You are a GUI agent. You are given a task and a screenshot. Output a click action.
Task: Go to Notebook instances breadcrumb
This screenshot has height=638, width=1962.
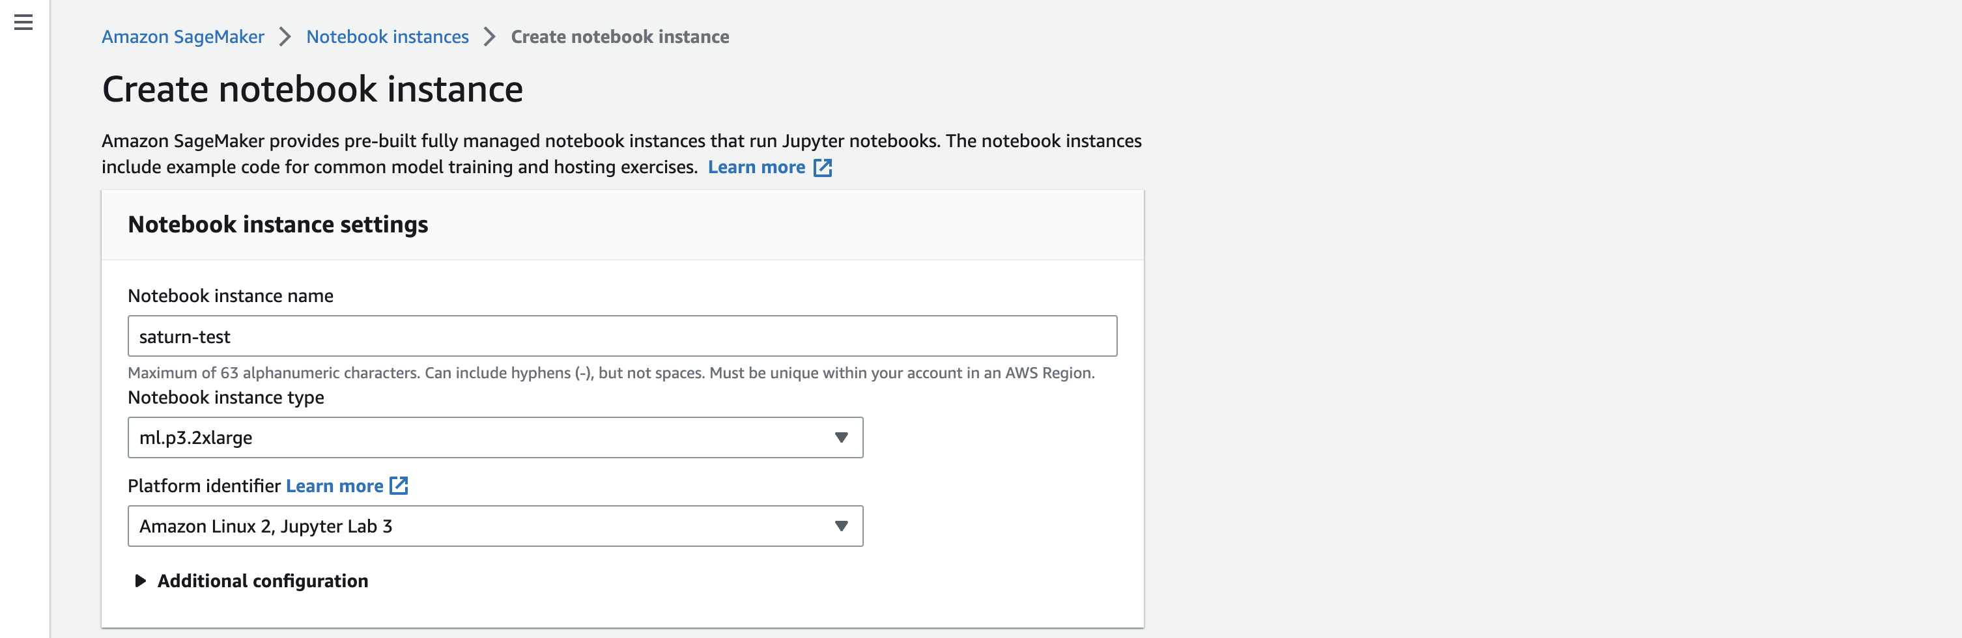pos(387,36)
